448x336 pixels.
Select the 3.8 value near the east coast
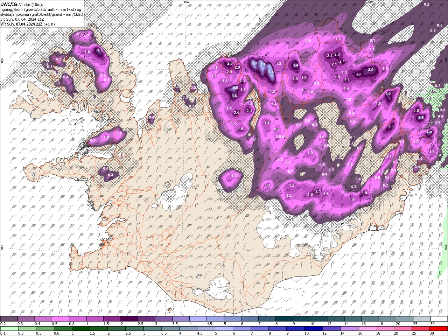[421, 118]
